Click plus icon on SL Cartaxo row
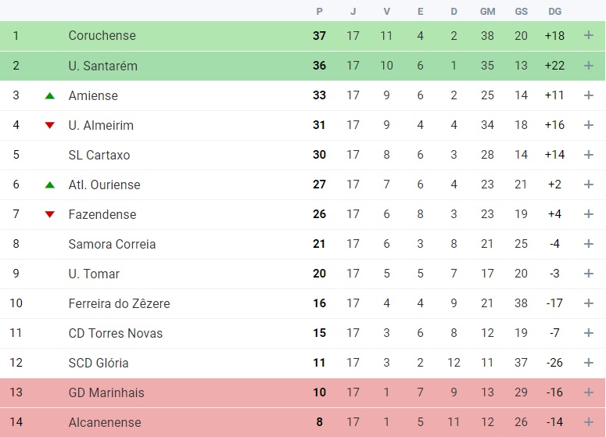 [x=588, y=155]
